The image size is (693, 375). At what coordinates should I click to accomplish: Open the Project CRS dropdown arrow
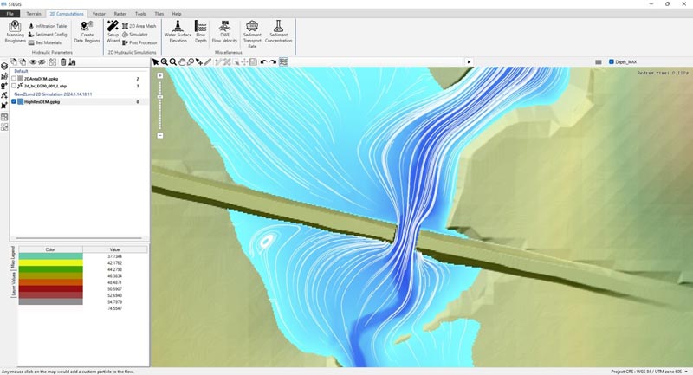point(686,371)
